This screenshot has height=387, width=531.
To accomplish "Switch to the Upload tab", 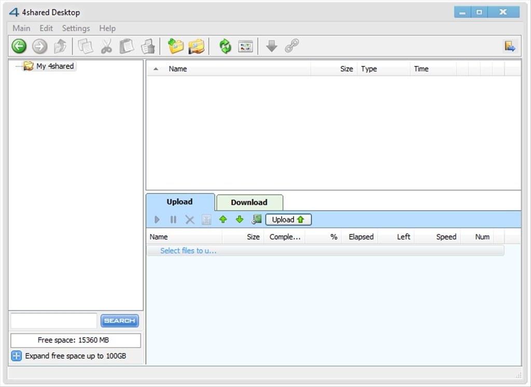I will coord(180,202).
